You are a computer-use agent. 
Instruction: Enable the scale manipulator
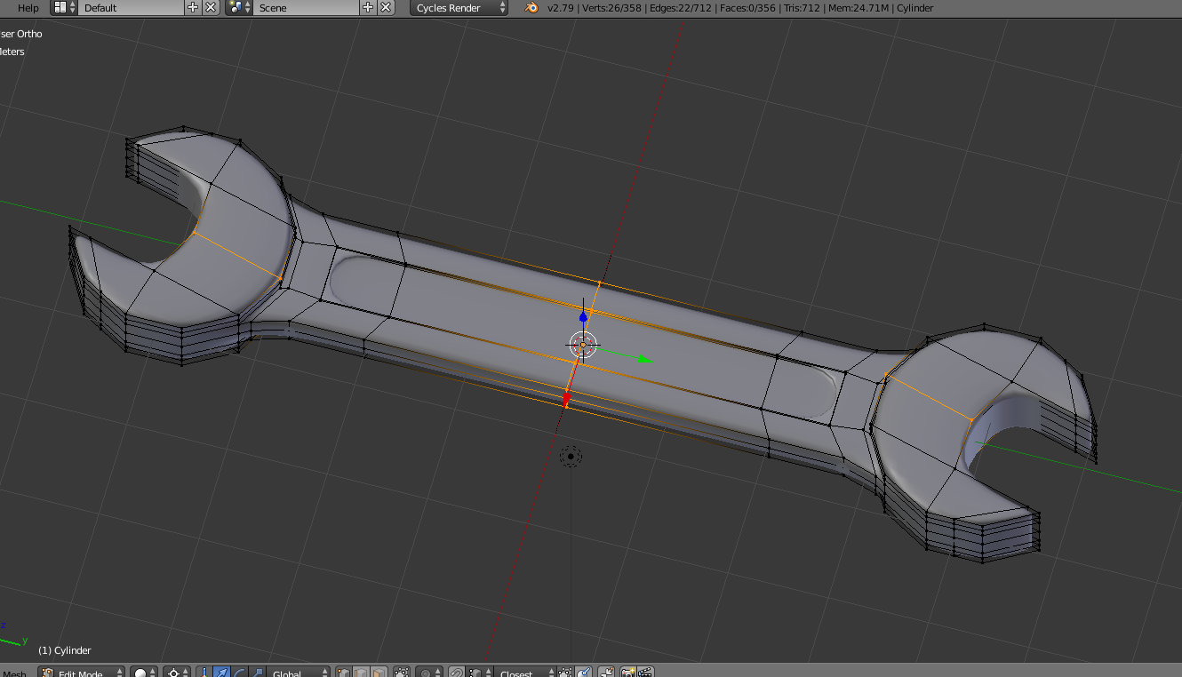click(x=257, y=673)
